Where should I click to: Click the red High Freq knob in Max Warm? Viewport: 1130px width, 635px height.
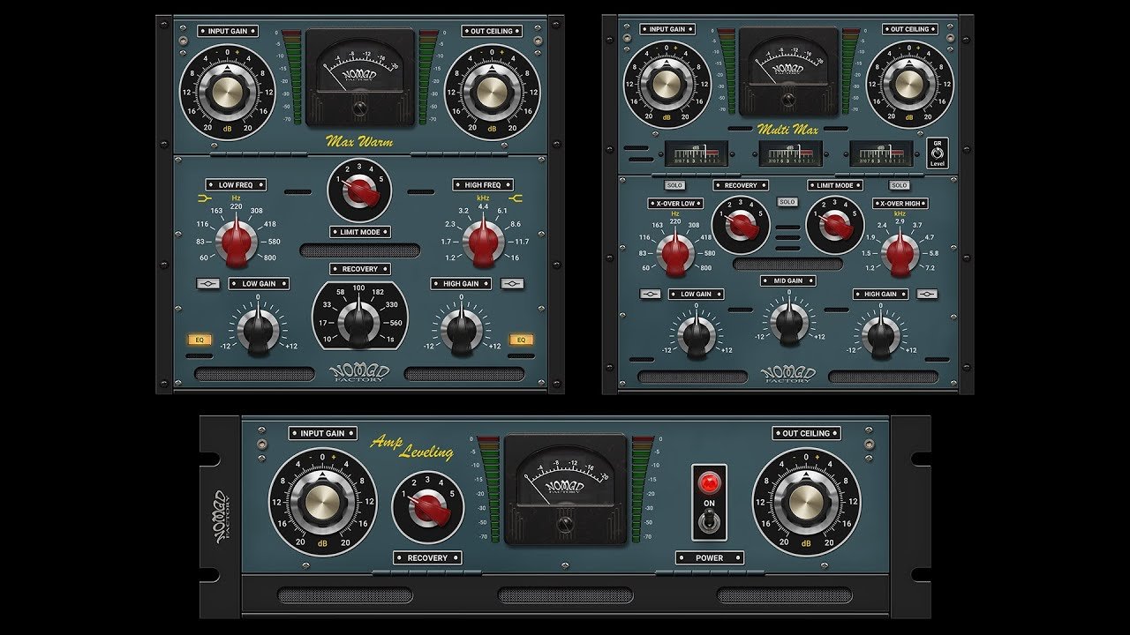point(484,243)
